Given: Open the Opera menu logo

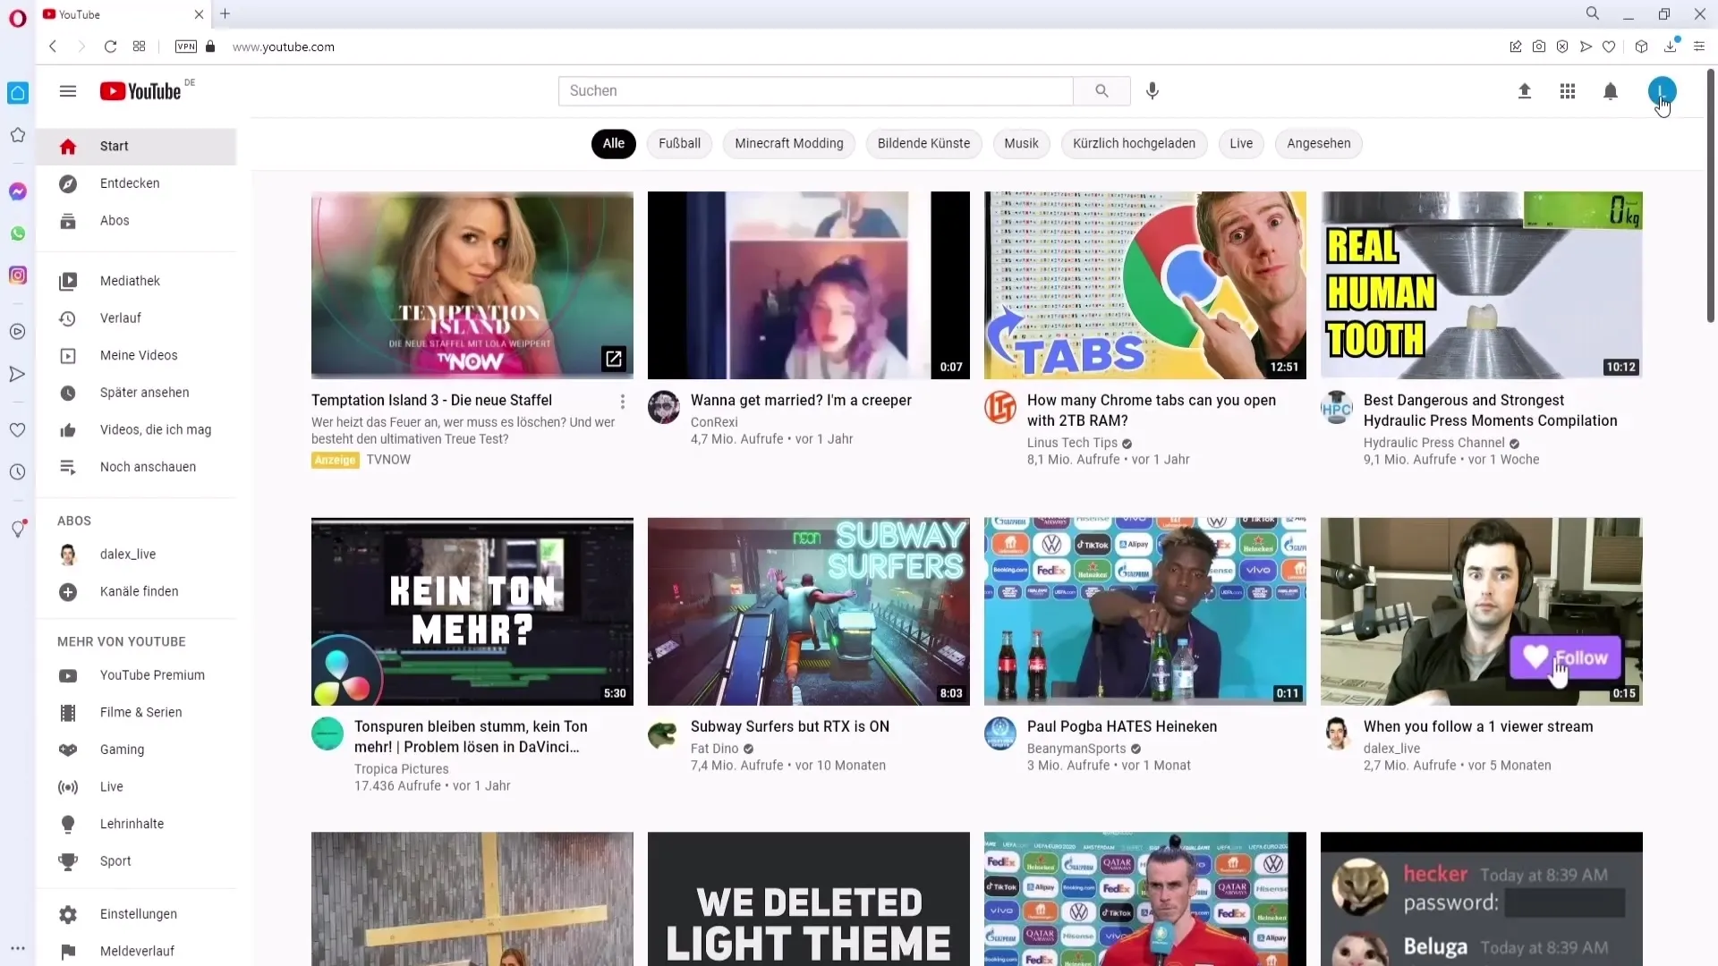Looking at the screenshot, I should pyautogui.click(x=18, y=18).
